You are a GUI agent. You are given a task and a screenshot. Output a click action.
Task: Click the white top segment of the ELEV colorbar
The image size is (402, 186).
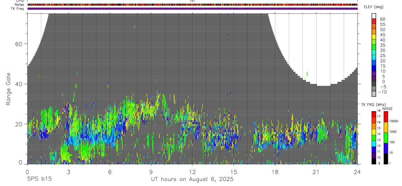(x=374, y=16)
